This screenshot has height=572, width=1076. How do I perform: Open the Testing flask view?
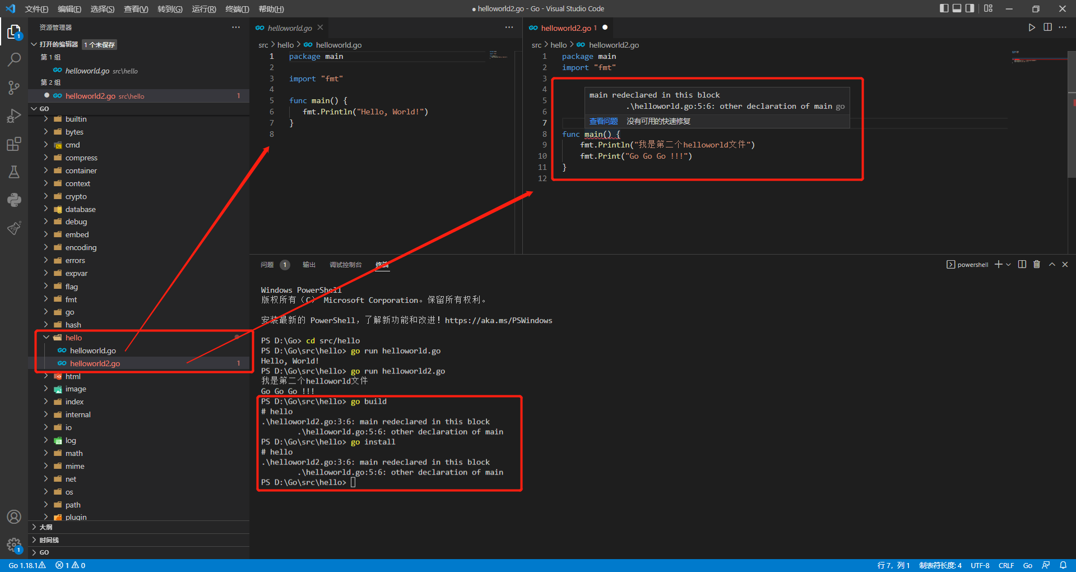(14, 172)
